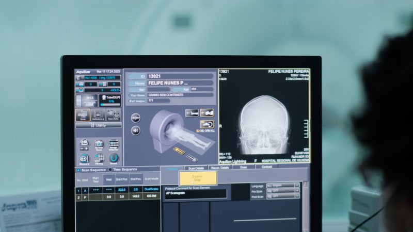Select Scan Sequence radio button
Image resolution: width=413 pixels, height=232 pixels.
[x=78, y=170]
